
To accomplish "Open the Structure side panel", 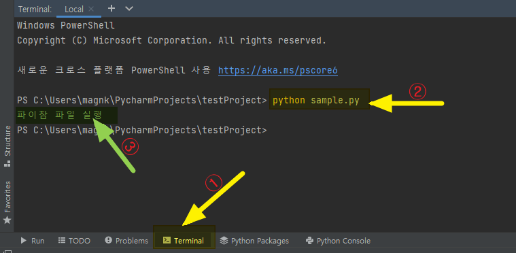I will 7,146.
